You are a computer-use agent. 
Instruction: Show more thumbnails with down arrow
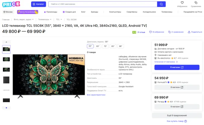pos(6,108)
